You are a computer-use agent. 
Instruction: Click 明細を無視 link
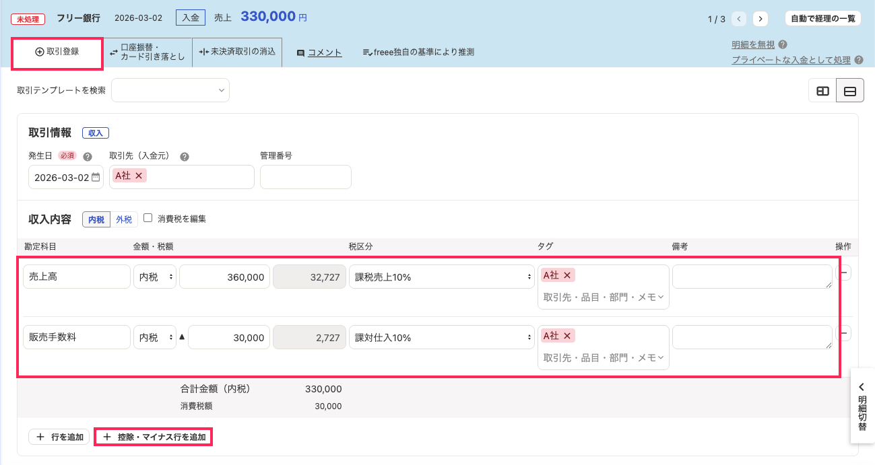tap(753, 45)
